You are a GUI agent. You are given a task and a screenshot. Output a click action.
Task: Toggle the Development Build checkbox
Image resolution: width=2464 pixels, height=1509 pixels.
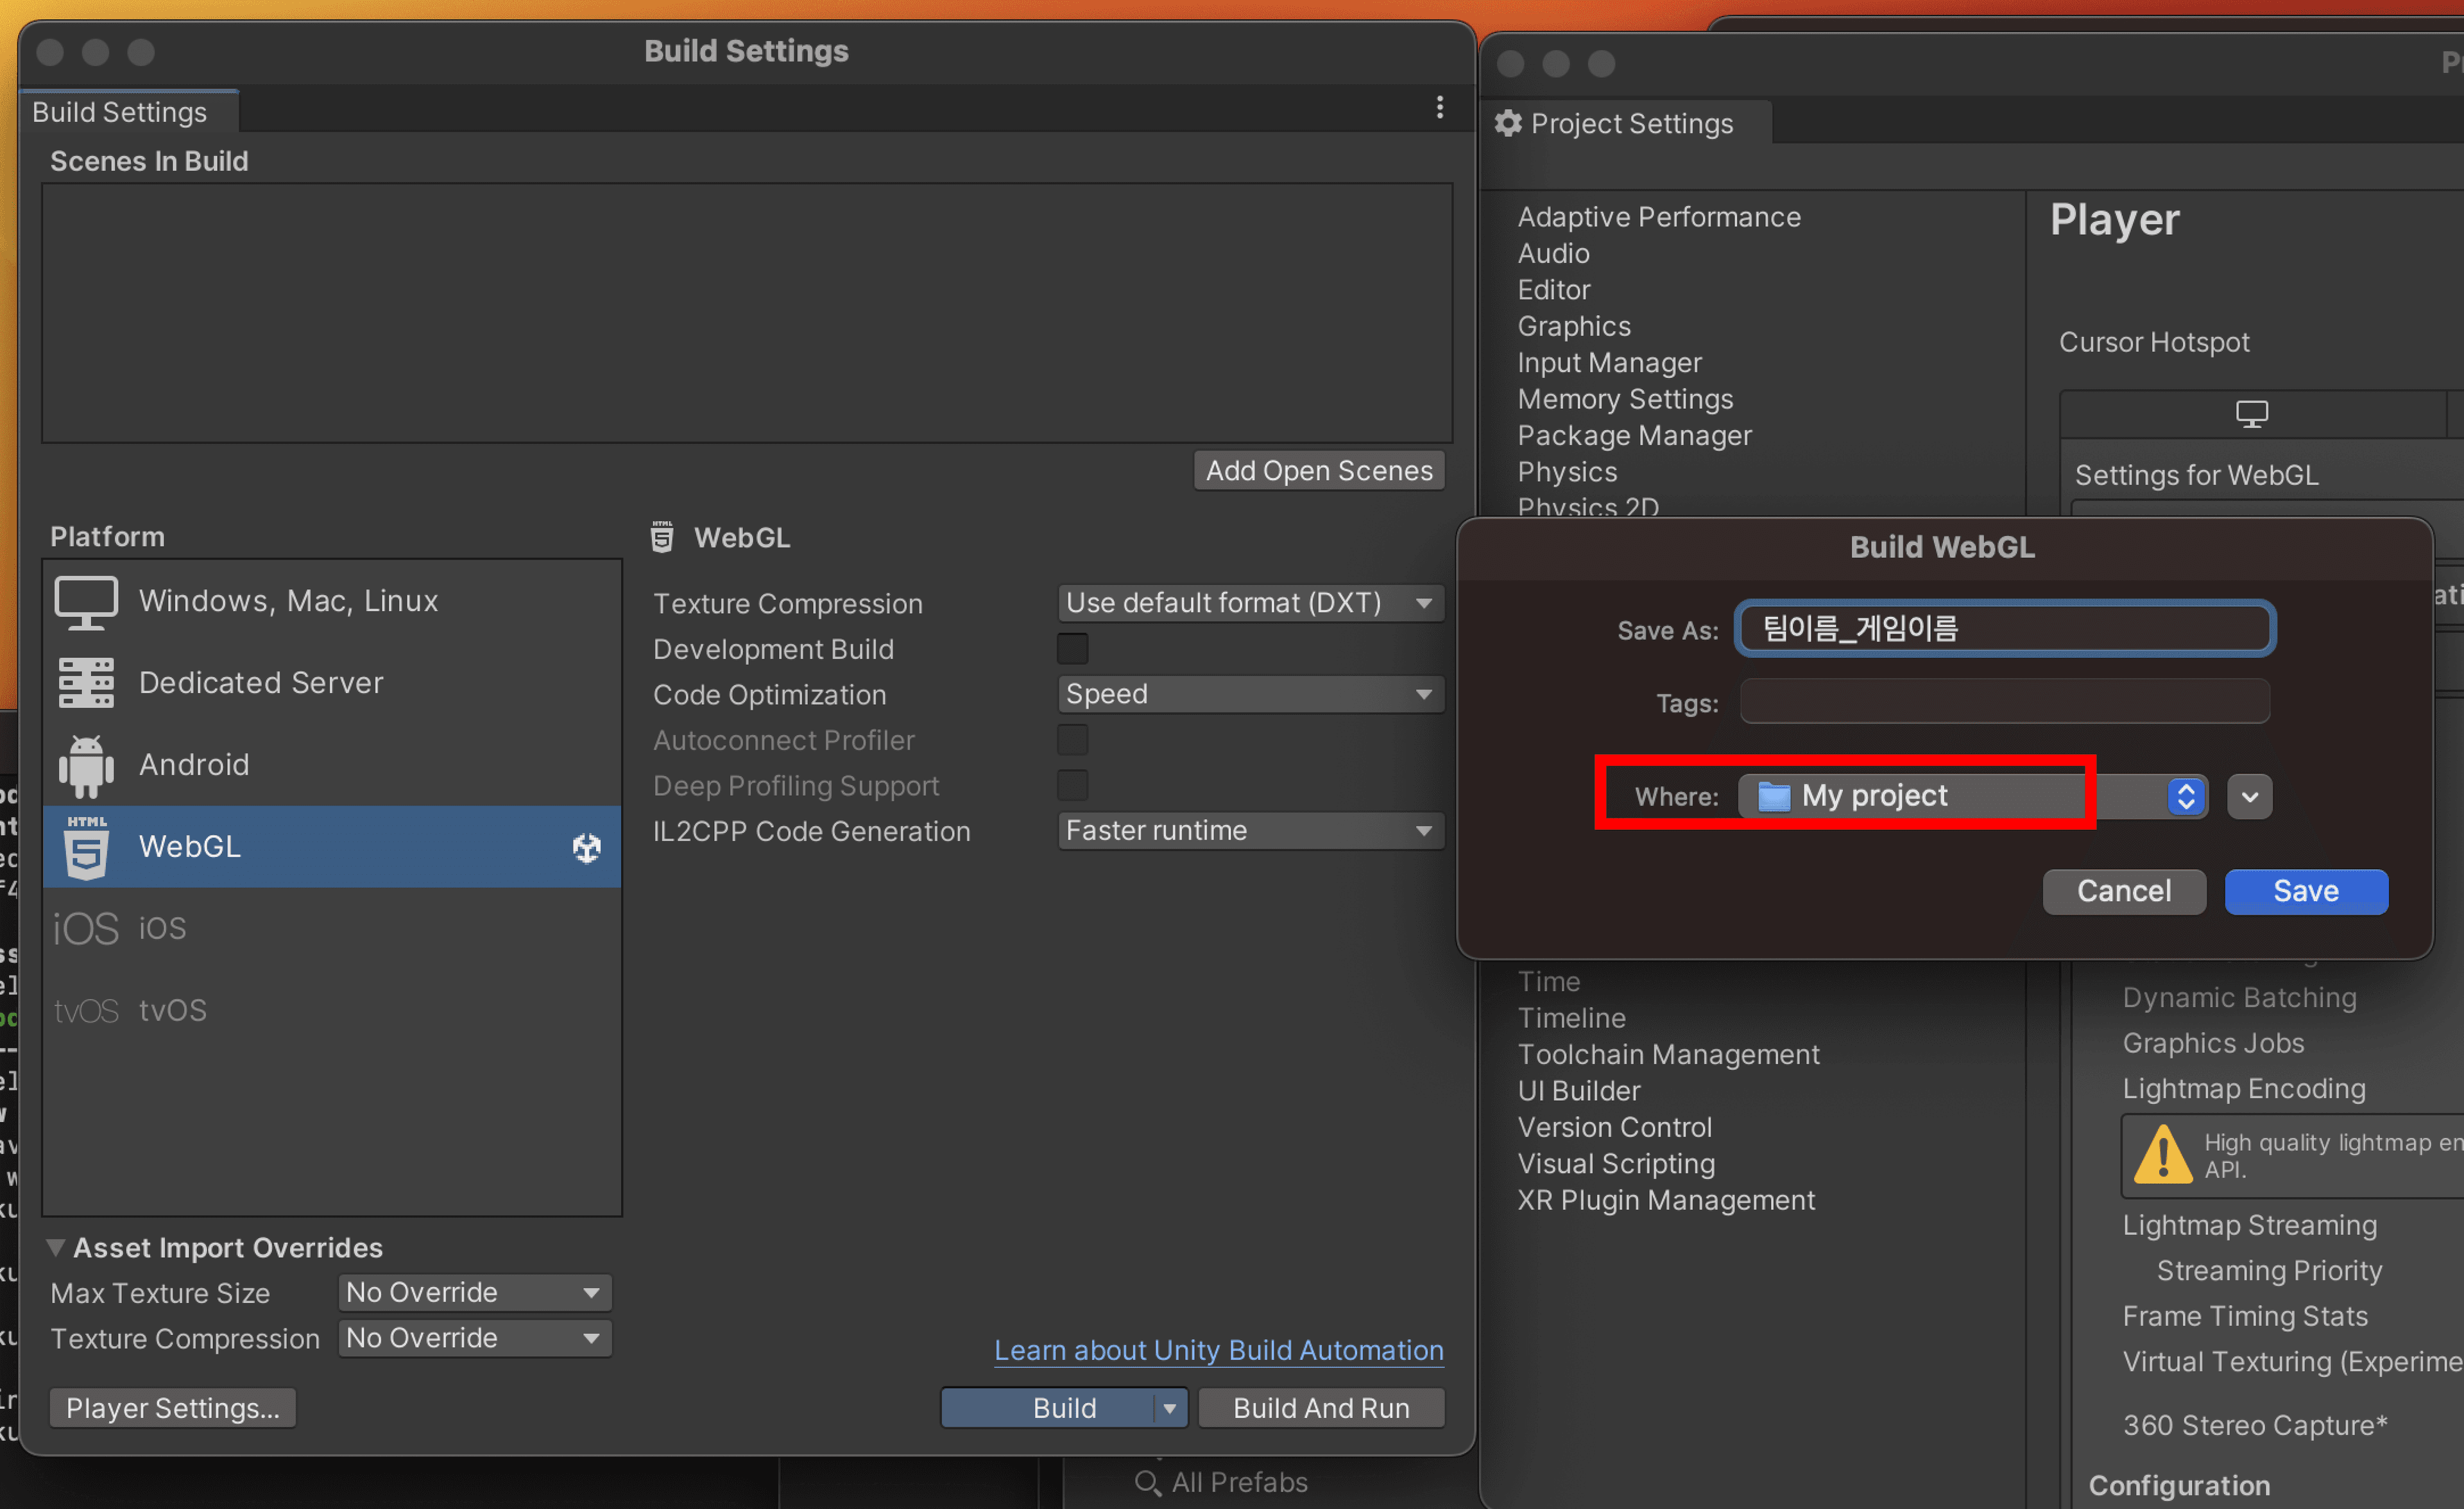[1072, 649]
